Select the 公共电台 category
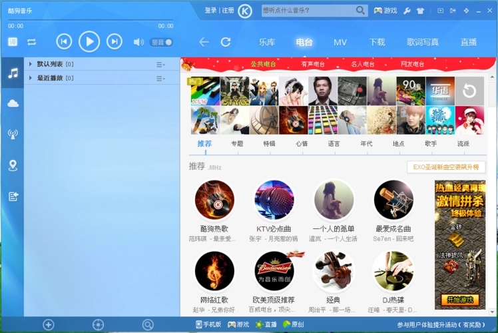This screenshot has width=498, height=333. pyautogui.click(x=263, y=64)
